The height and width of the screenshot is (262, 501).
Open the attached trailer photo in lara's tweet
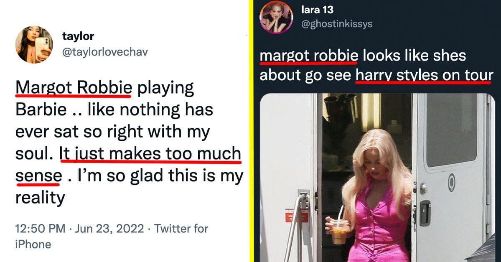coord(377,178)
